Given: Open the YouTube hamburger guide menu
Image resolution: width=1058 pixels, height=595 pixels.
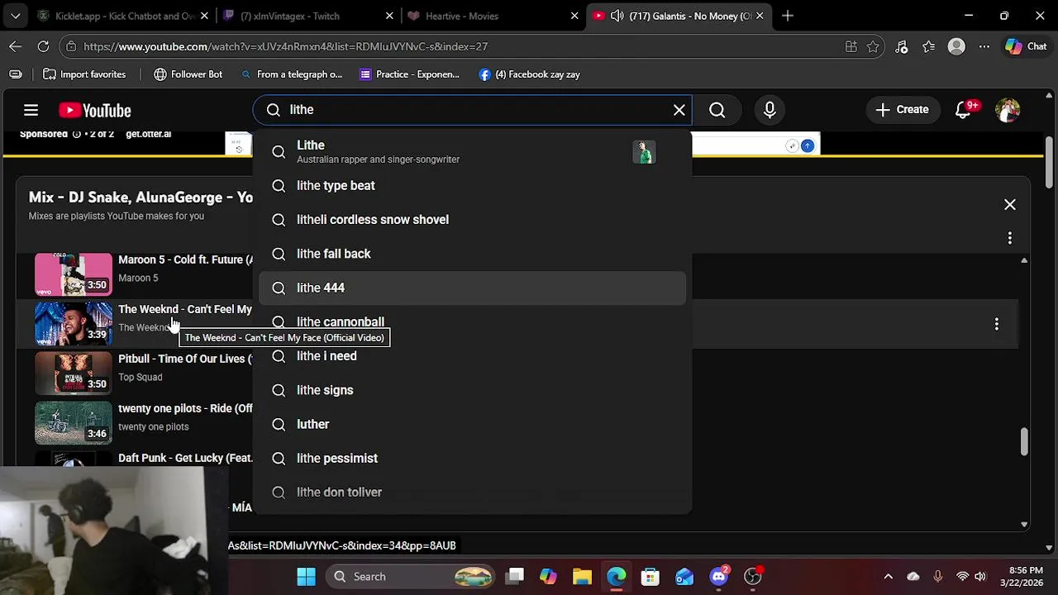Looking at the screenshot, I should (x=31, y=110).
